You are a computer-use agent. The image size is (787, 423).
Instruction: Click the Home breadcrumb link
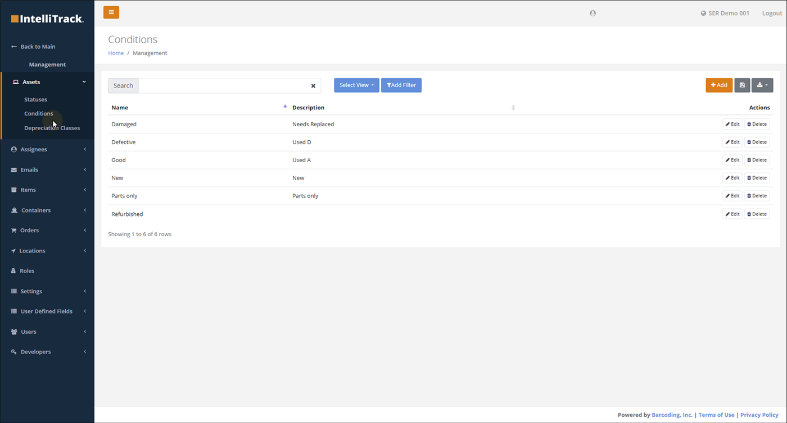point(116,53)
